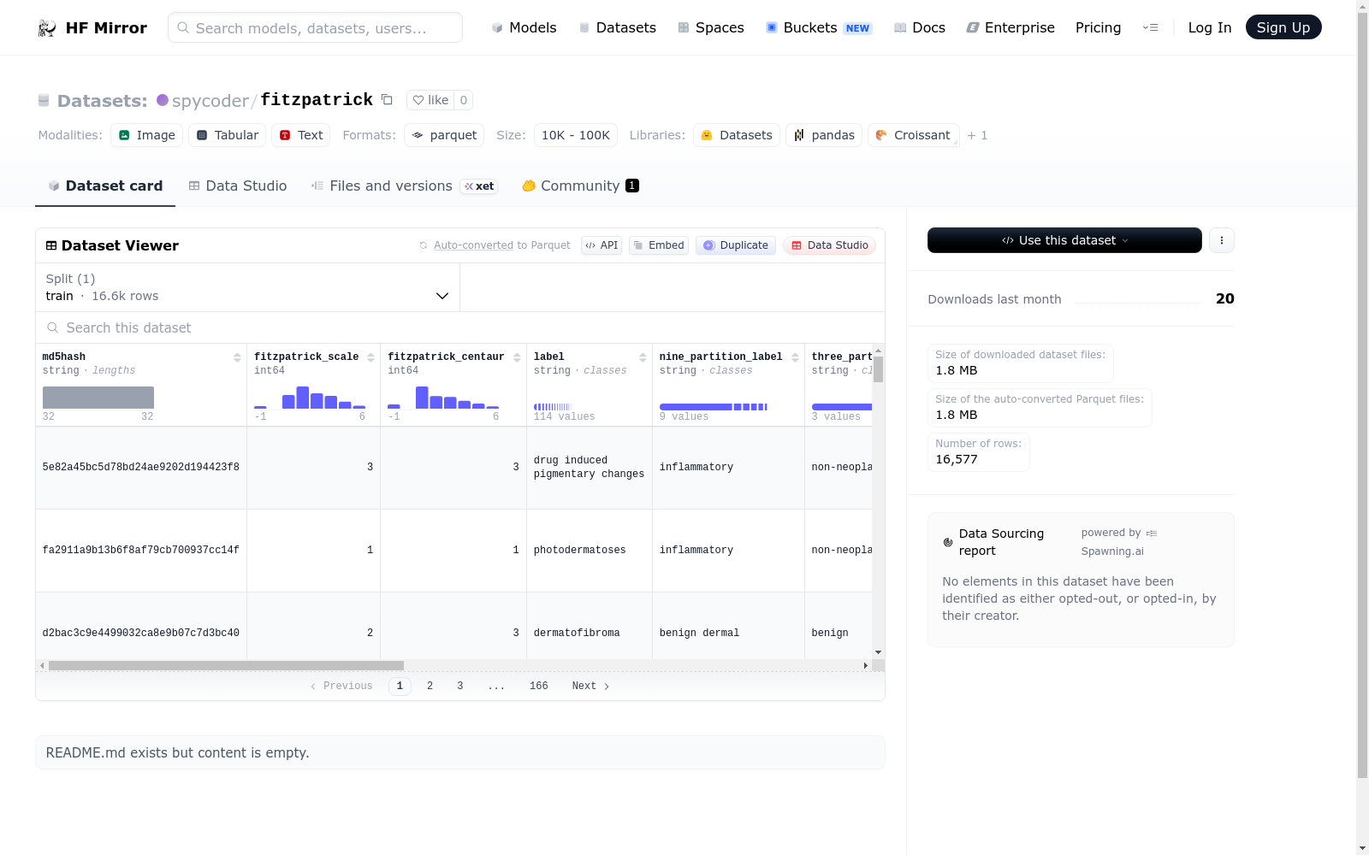
Task: Open the Buckets menu item
Action: point(818,27)
